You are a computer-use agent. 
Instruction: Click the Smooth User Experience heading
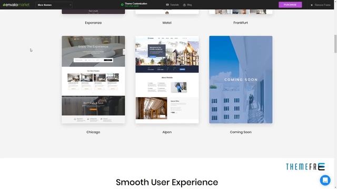167,182
